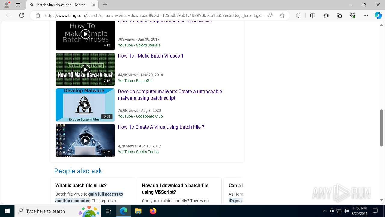
Task: Open the notification center icon
Action: pyautogui.click(x=375, y=211)
